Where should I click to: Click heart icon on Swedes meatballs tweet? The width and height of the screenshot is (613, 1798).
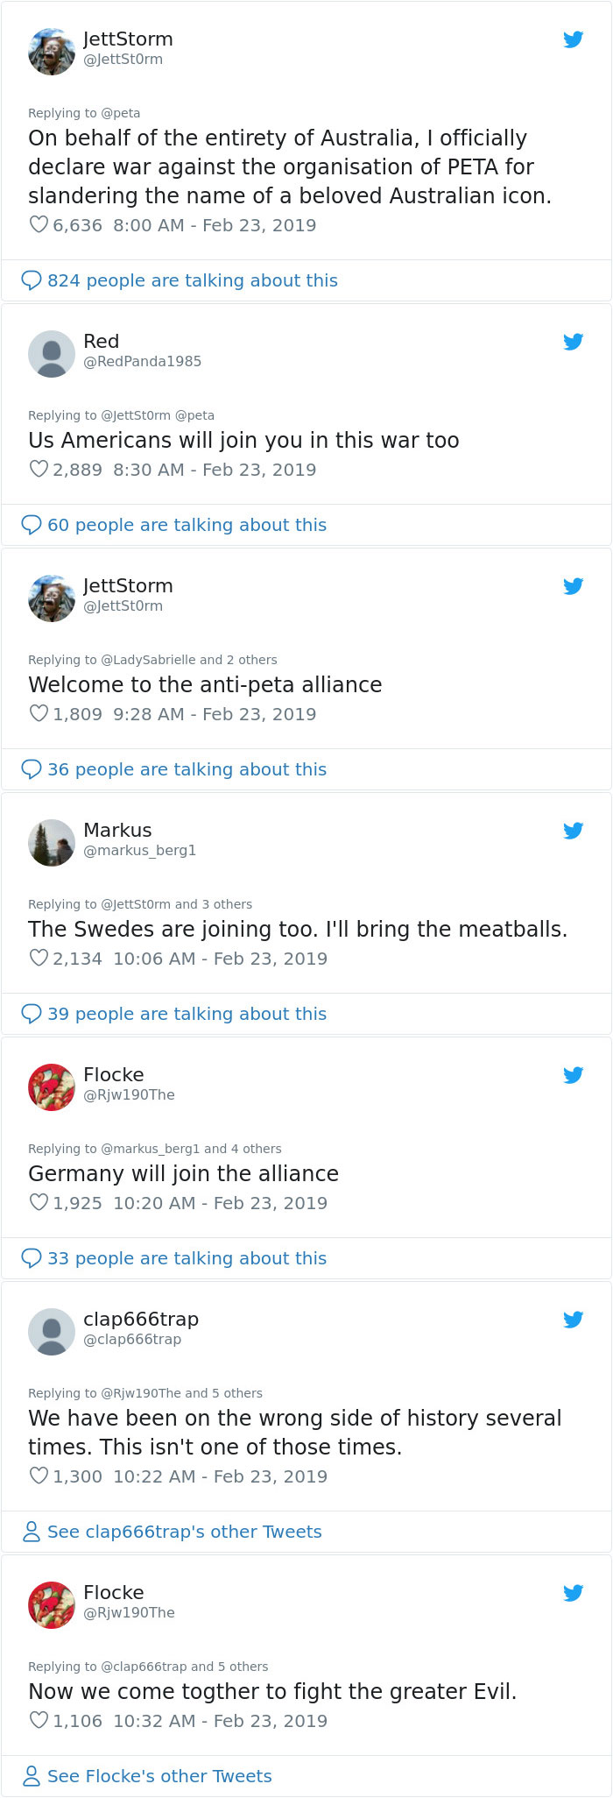point(39,959)
